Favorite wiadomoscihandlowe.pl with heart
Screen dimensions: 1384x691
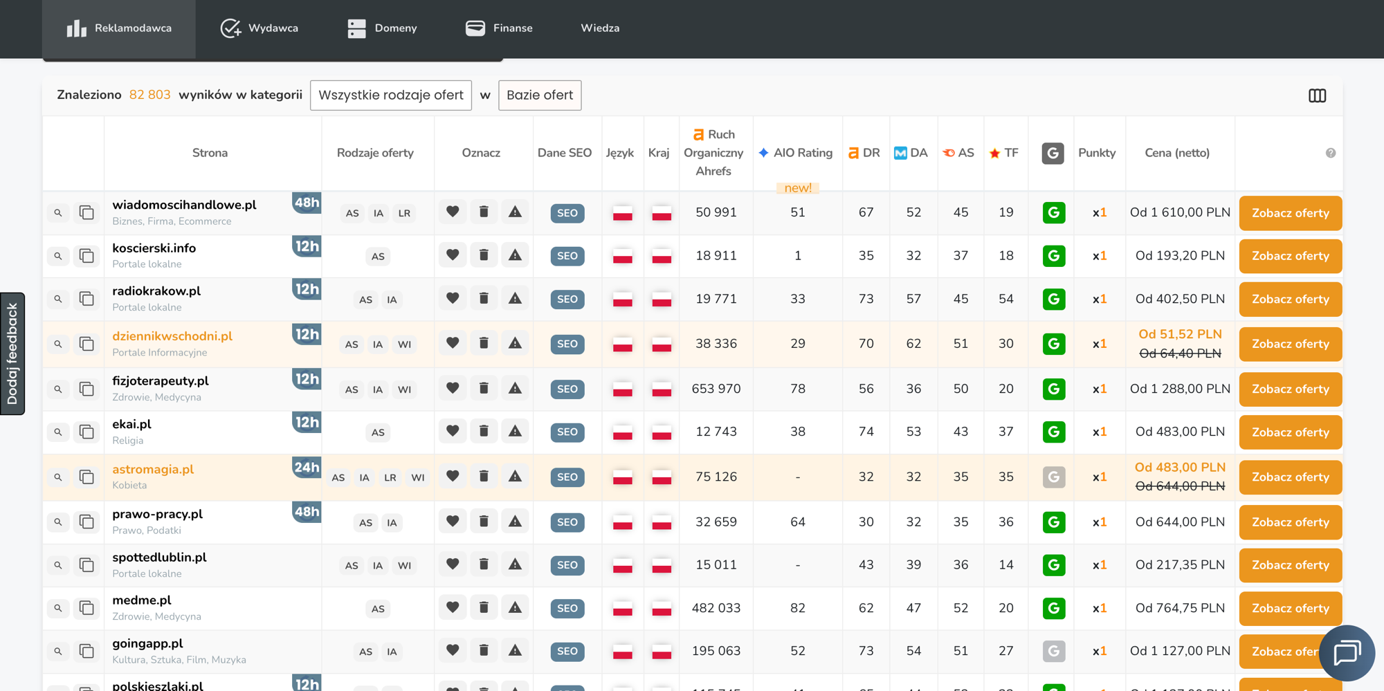click(x=453, y=212)
